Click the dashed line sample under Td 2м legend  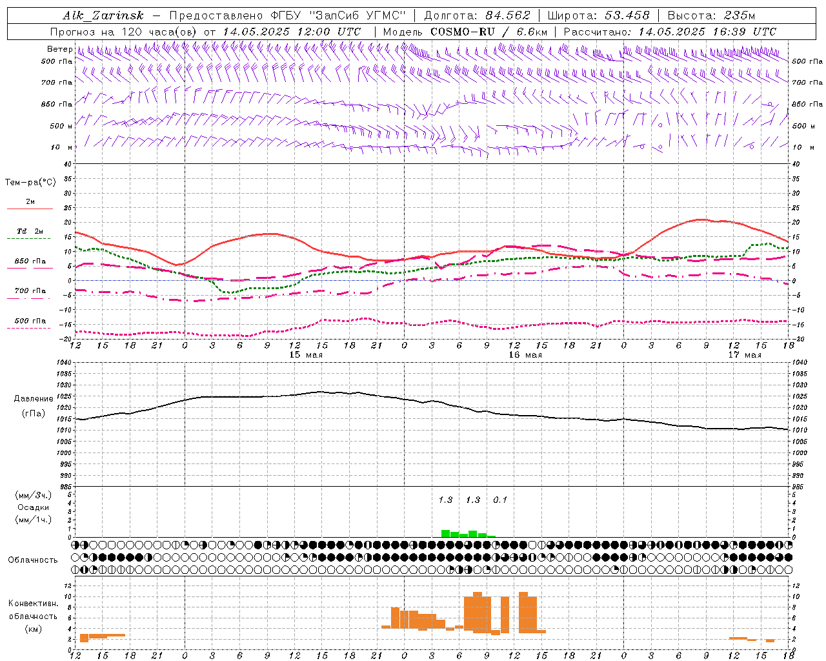[30, 239]
